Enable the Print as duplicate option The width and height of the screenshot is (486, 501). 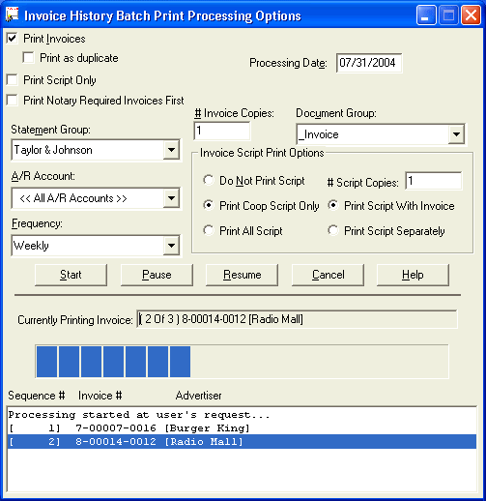(x=29, y=58)
